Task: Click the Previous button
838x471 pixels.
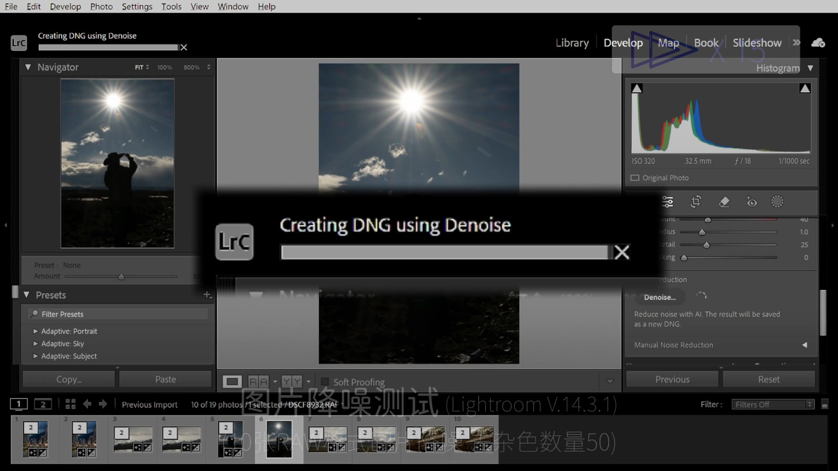Action: coord(672,379)
